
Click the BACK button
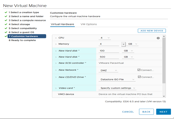(x=146, y=112)
